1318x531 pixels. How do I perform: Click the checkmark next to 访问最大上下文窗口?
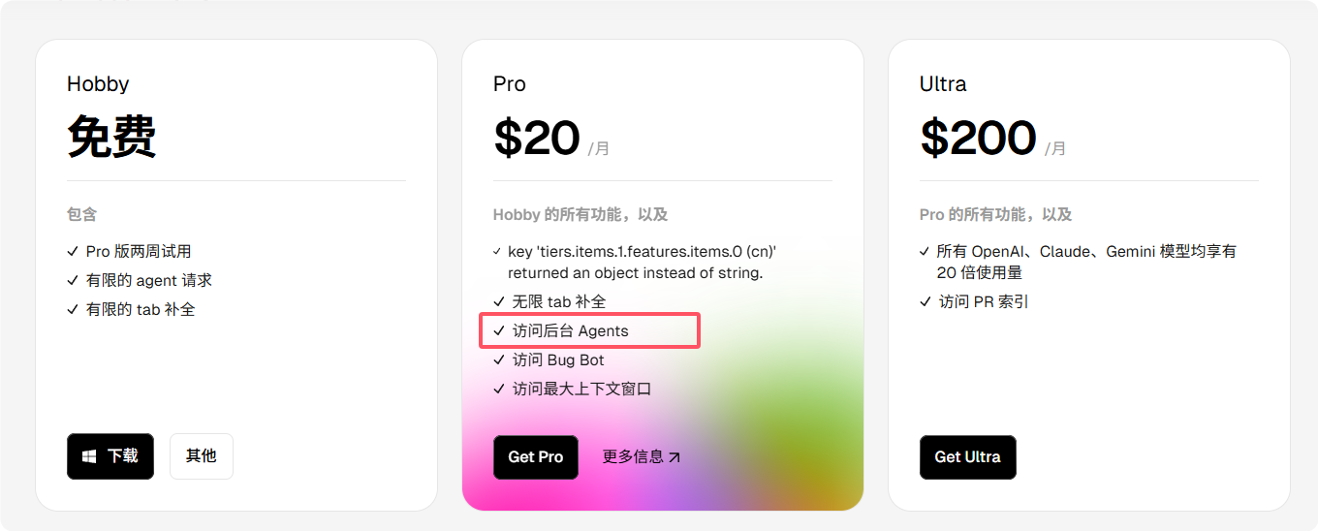pos(499,389)
